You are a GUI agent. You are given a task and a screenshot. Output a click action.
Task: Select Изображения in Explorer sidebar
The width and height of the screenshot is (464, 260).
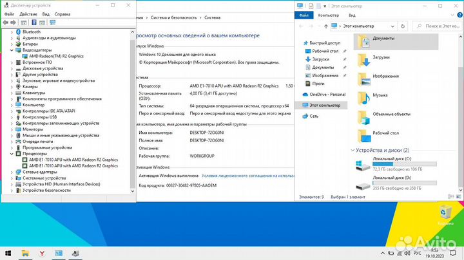(x=322, y=75)
